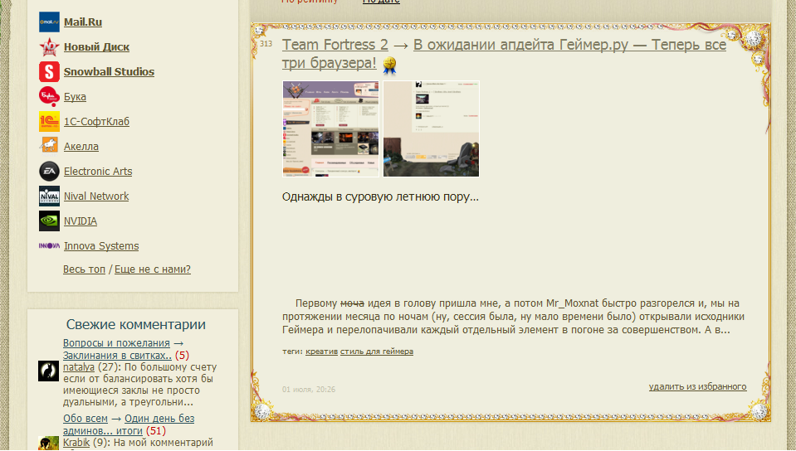Click the Nival Network logo icon
796x451 pixels.
point(49,196)
